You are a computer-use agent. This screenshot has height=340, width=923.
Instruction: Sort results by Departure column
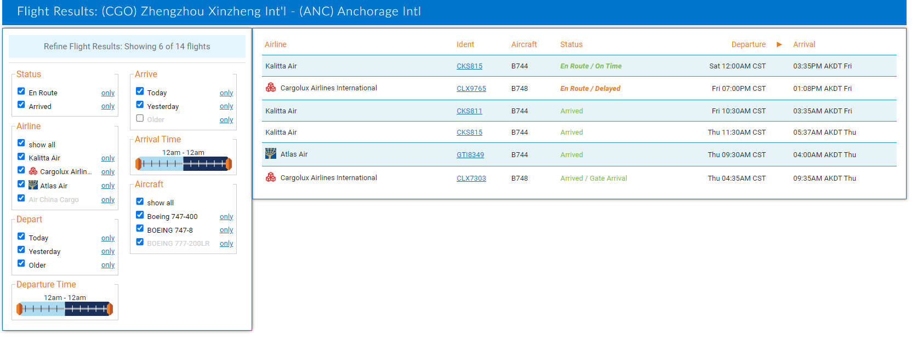coord(748,44)
